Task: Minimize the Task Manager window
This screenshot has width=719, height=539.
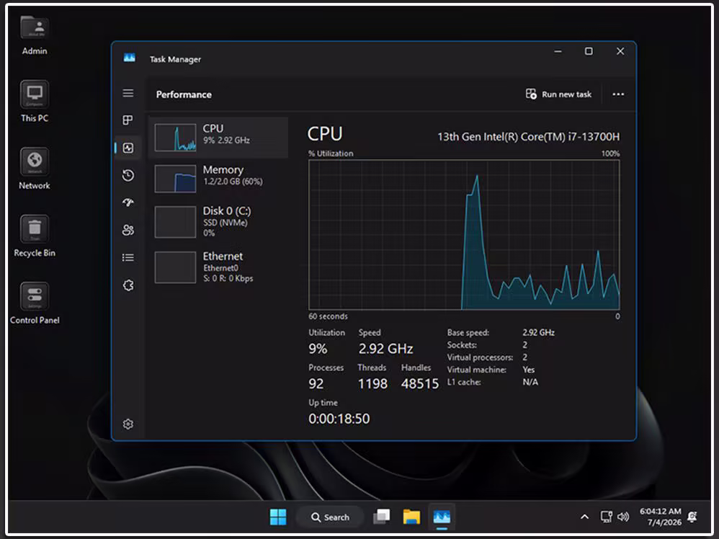Action: pyautogui.click(x=558, y=51)
